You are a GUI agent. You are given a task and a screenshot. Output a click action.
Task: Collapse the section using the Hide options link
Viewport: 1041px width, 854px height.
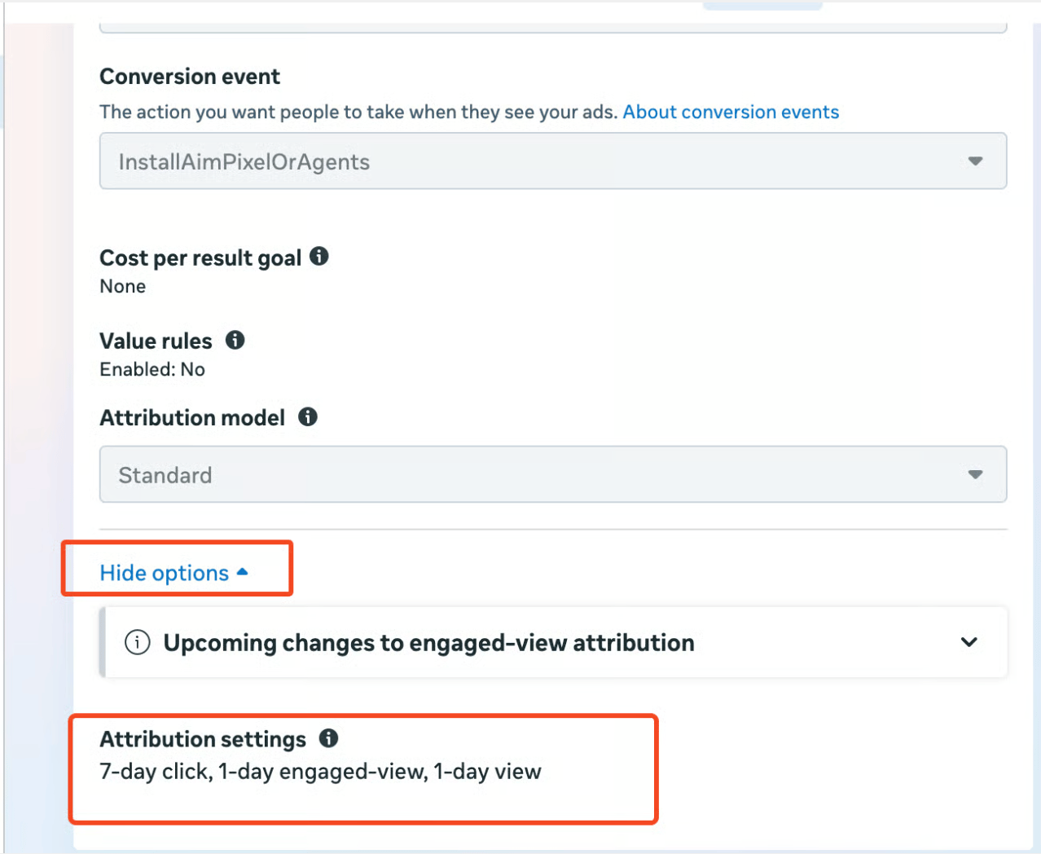pyautogui.click(x=165, y=573)
